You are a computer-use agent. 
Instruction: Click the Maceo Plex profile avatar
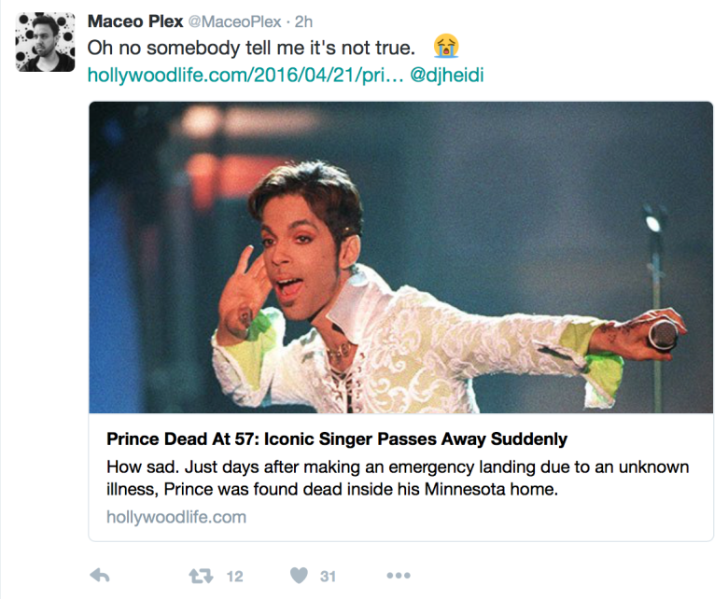coord(45,42)
